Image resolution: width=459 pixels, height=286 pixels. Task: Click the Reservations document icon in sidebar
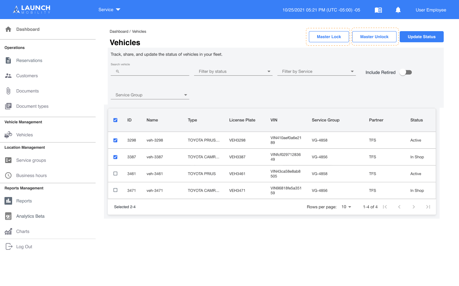pos(8,60)
